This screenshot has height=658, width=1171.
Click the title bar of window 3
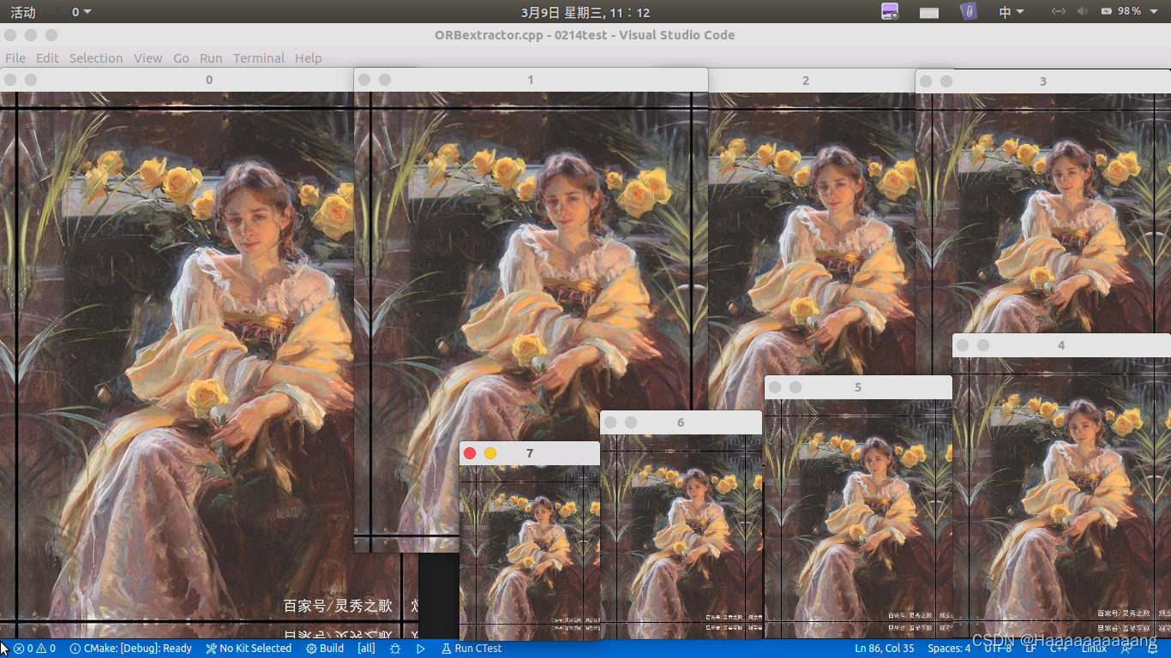(x=1043, y=81)
